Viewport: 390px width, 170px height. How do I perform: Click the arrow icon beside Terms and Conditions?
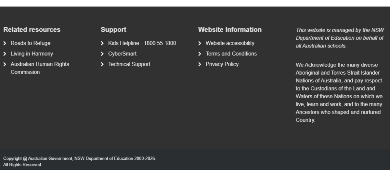pos(200,54)
